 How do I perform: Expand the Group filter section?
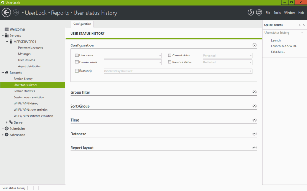(254, 92)
